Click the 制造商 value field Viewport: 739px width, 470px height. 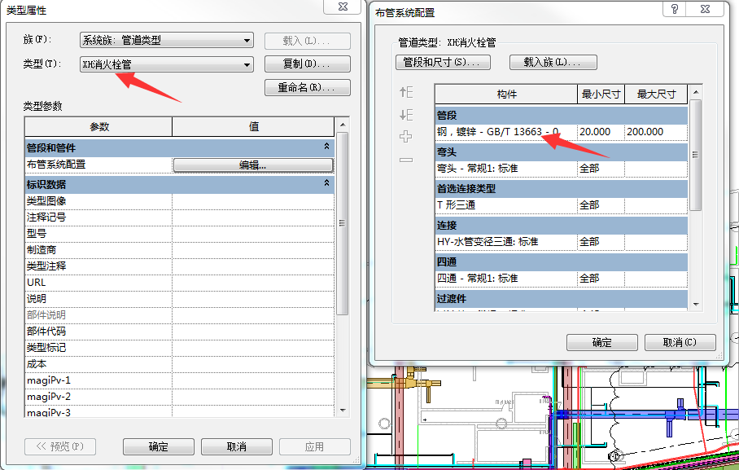(253, 250)
